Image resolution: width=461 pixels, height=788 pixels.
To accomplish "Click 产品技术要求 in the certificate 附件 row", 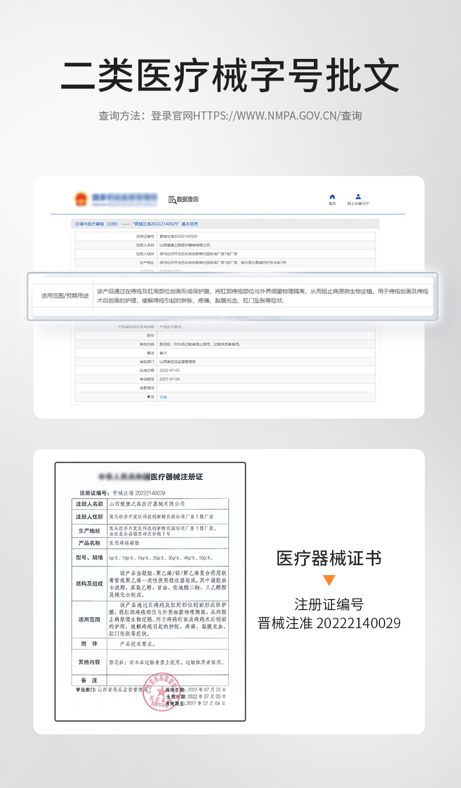I will click(x=137, y=644).
